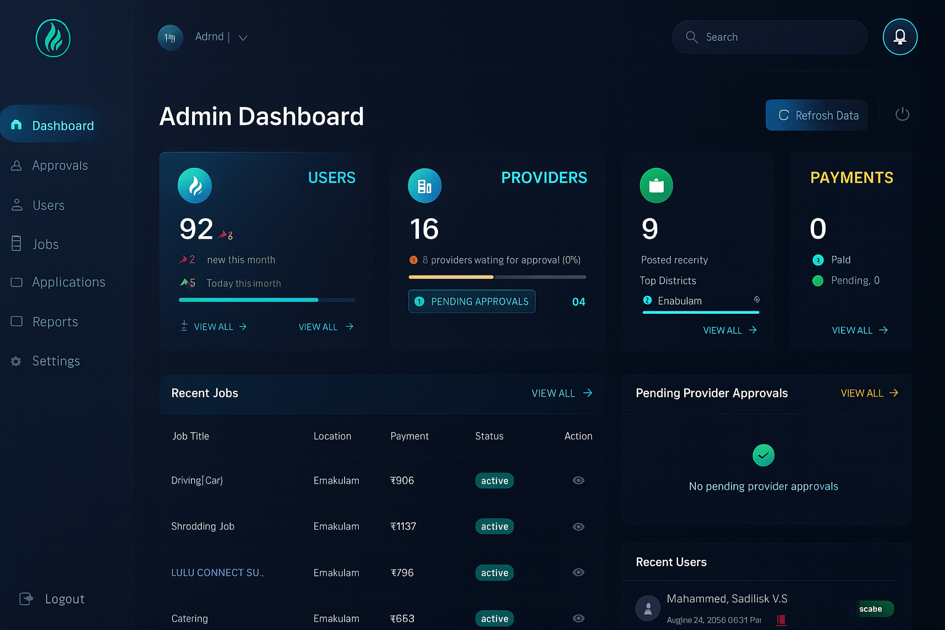Open the Reports section
This screenshot has height=630, width=945.
tap(55, 322)
